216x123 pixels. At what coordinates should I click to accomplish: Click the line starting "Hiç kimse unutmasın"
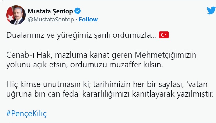107,84
